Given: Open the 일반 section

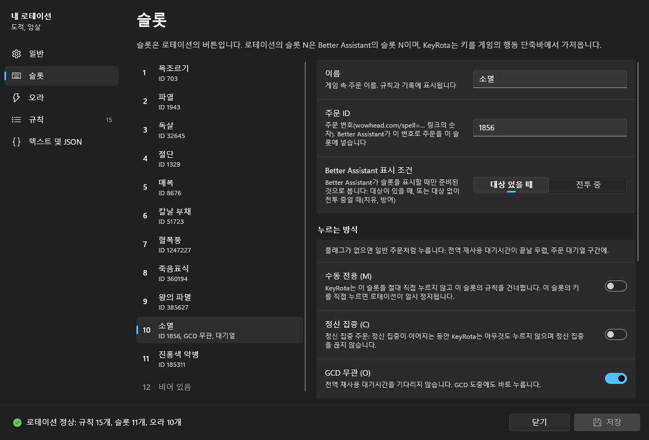Looking at the screenshot, I should [62, 54].
